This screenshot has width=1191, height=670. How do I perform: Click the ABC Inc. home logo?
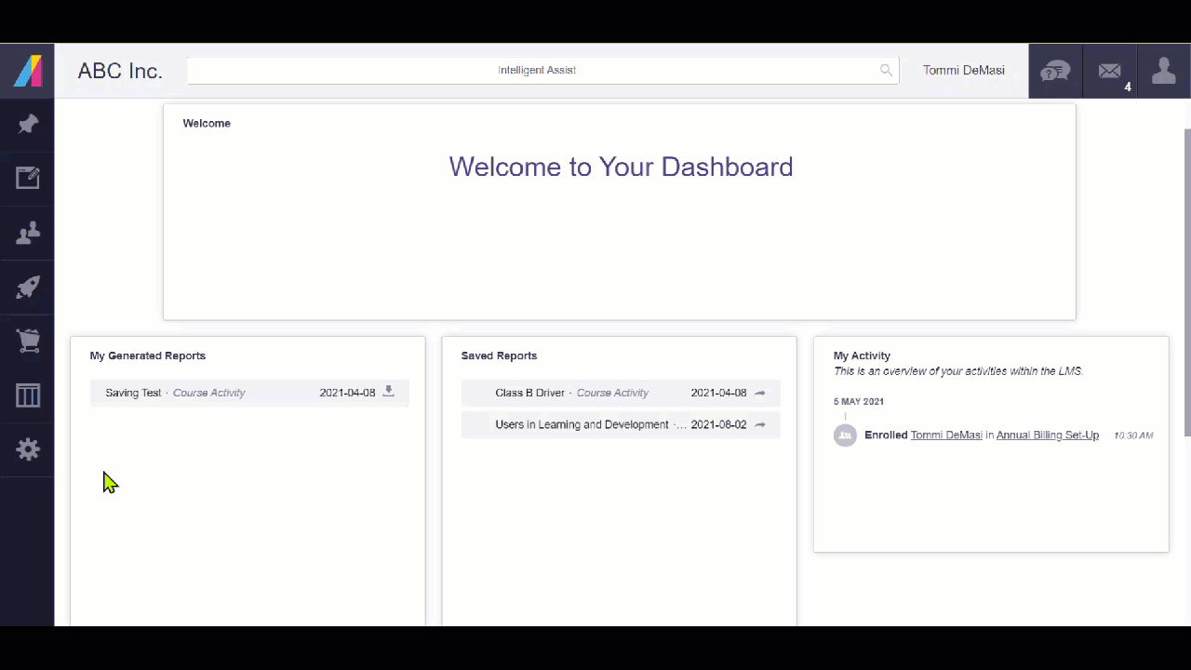119,71
